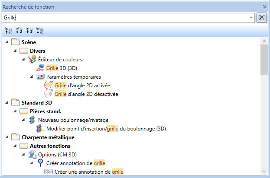Viewport: 270px width, 178px height.
Task: Expand tree to level 2 icon
Action: point(19,30)
